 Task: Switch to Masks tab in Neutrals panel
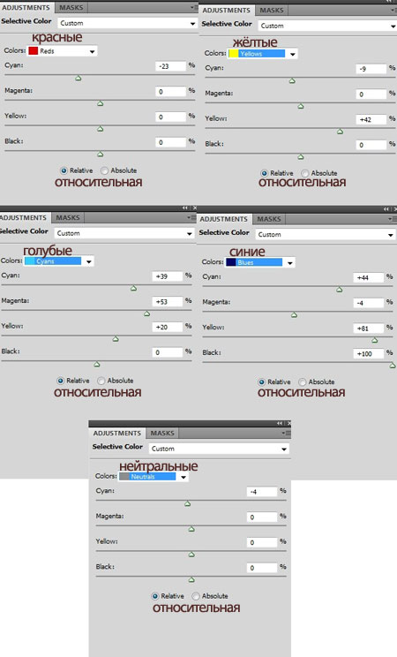point(162,433)
